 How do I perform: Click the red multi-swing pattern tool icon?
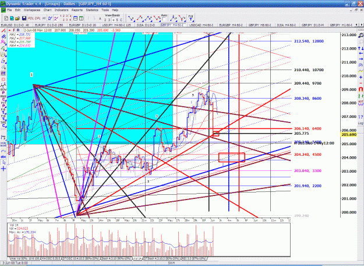pyautogui.click(x=157, y=18)
